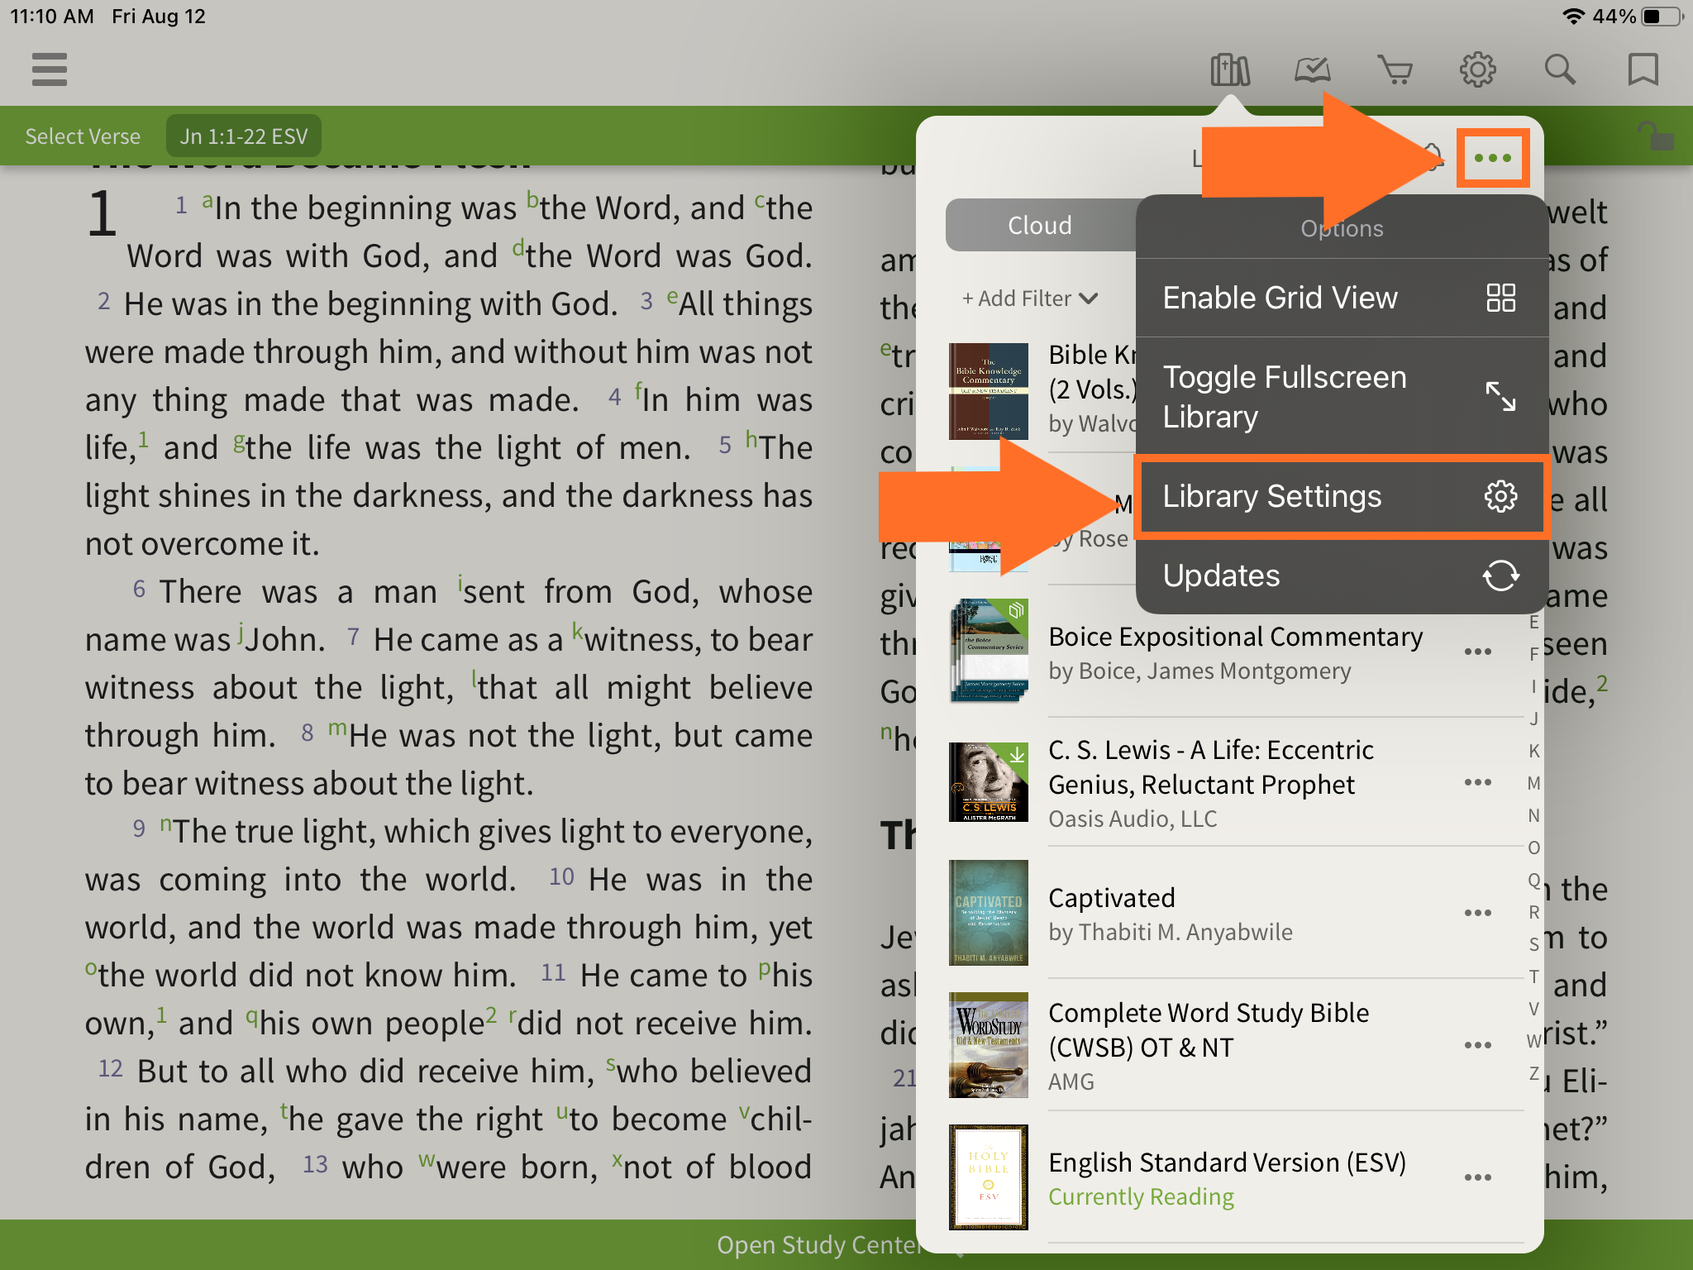This screenshot has height=1270, width=1693.
Task: Choose Library Settings from Options menu
Action: (1341, 496)
